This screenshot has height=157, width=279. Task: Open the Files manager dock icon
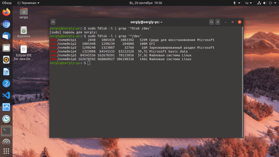(x=6, y=48)
